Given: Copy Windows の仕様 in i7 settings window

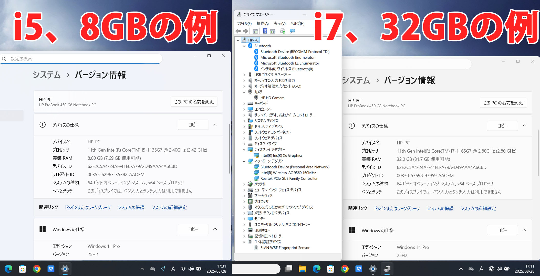Looking at the screenshot, I should tap(502, 230).
